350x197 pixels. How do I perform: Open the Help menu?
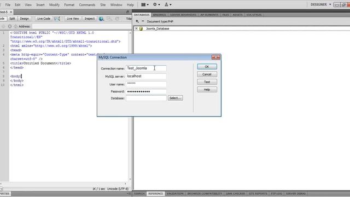click(x=130, y=5)
